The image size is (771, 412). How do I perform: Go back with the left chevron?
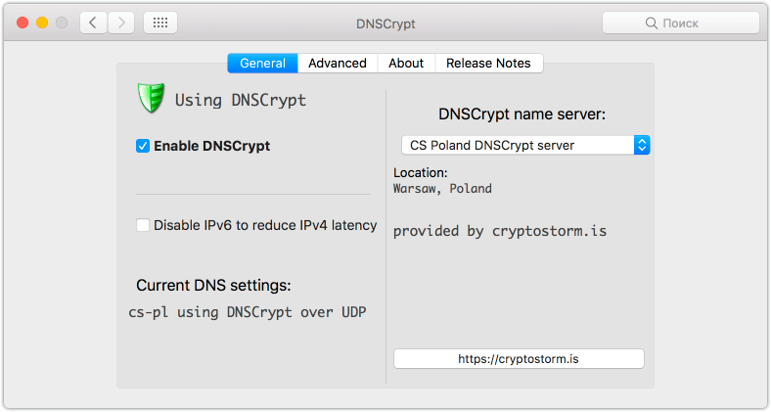pyautogui.click(x=93, y=23)
